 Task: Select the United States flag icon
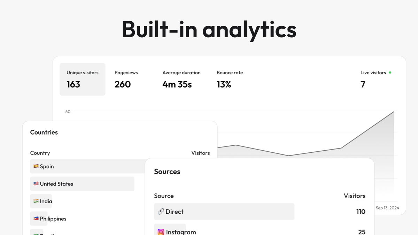click(x=36, y=184)
